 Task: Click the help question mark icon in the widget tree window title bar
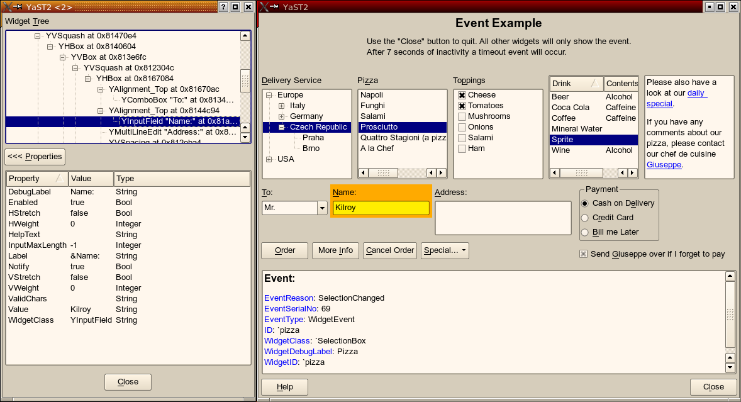223,7
